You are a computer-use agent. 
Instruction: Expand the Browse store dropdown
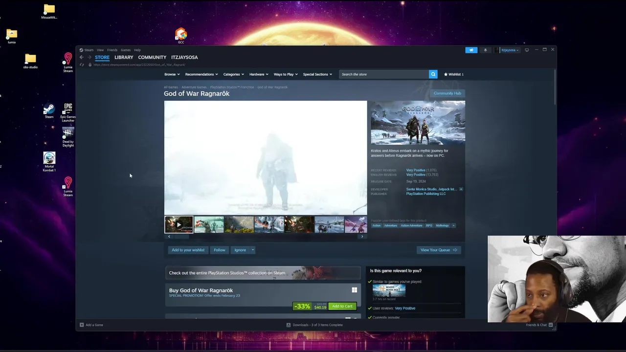pyautogui.click(x=172, y=74)
